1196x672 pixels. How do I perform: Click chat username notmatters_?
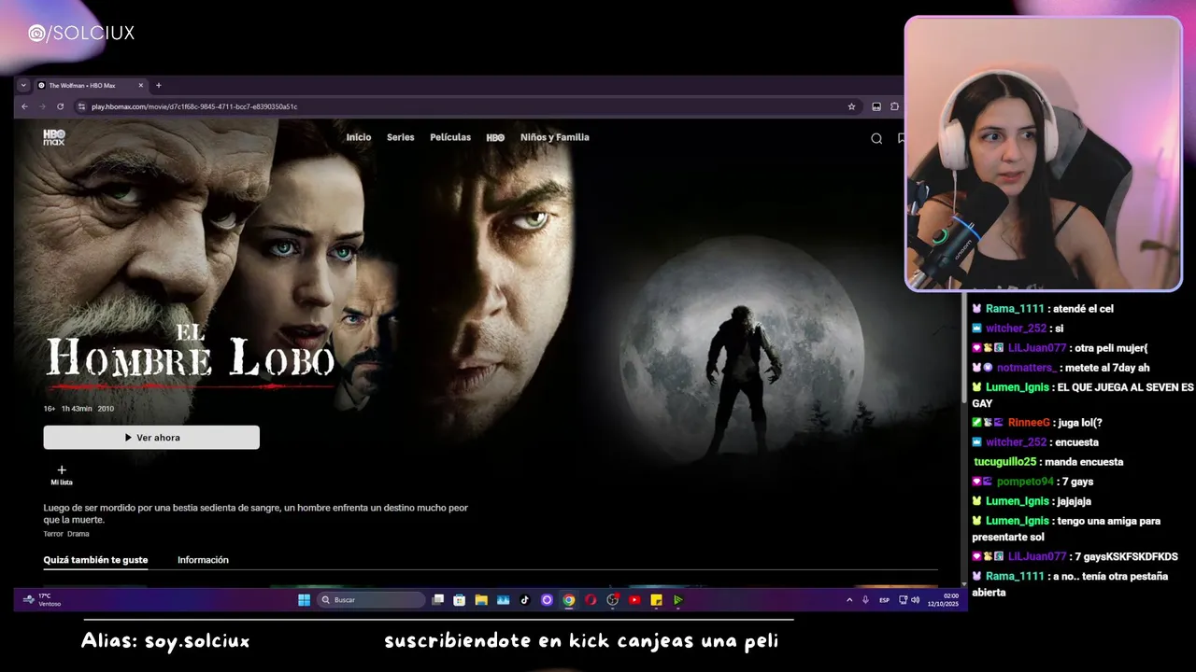[x=1026, y=368]
